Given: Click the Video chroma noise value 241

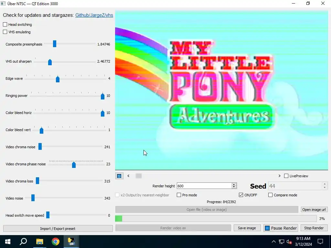Looking at the screenshot, I should (107, 147).
